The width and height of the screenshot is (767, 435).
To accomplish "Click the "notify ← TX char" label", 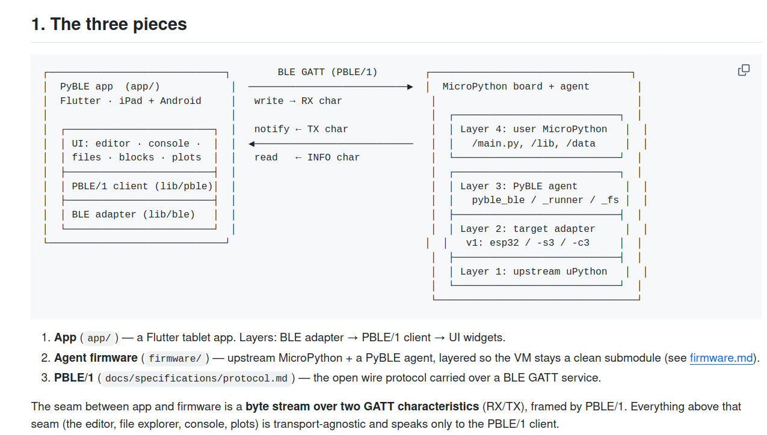I will pos(301,129).
